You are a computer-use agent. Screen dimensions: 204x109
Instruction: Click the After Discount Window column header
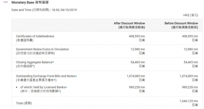(129, 25)
